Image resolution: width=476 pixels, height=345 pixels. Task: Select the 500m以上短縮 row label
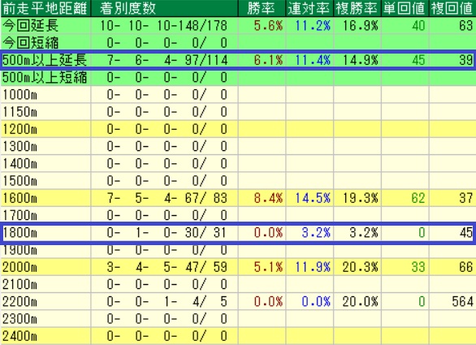[x=45, y=77]
